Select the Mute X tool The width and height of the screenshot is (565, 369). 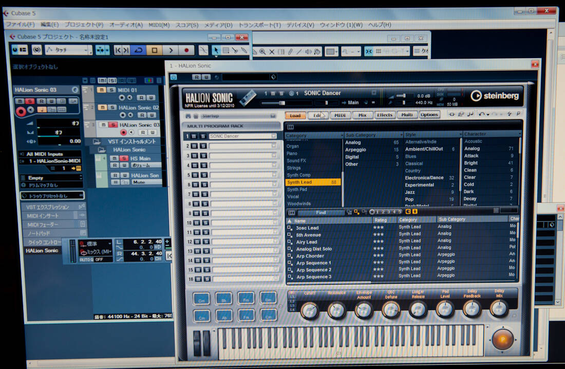click(272, 51)
